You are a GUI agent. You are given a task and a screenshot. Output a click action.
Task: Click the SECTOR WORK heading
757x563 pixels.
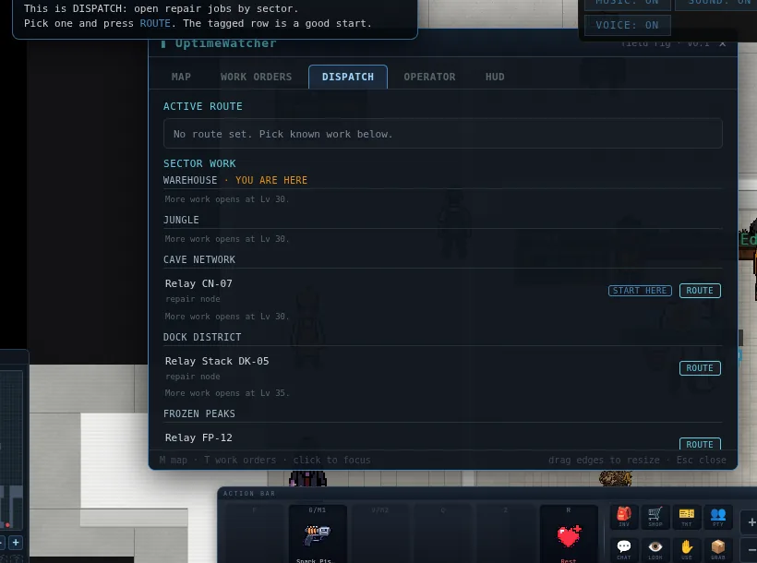tap(199, 163)
